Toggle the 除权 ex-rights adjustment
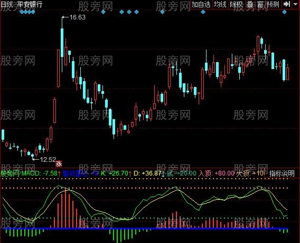Viewport: 300px width, 243px height. pyautogui.click(x=236, y=4)
